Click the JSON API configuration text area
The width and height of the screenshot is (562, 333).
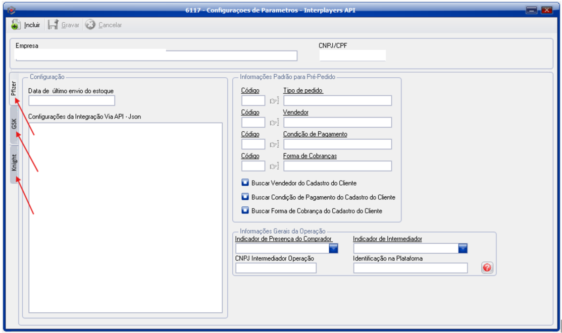[x=125, y=217]
